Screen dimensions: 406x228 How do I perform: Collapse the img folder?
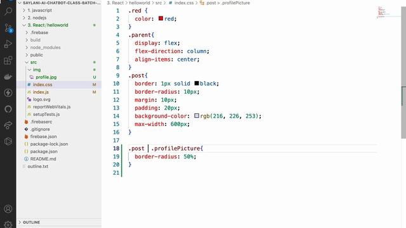29,70
